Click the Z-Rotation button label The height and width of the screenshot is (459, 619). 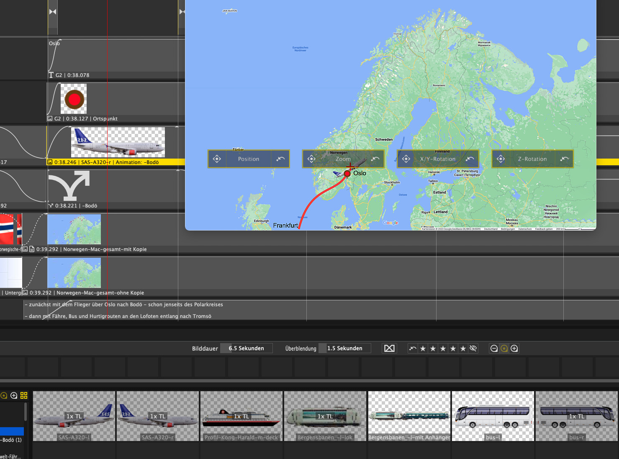(532, 159)
